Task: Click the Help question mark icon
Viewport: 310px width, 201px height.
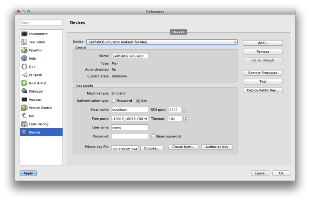Action: [24, 58]
